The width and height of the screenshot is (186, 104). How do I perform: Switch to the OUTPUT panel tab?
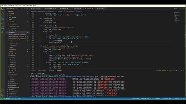pos(33,70)
